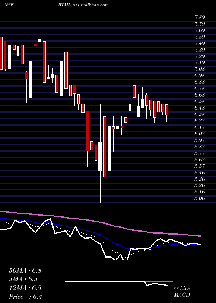Click the 7.89 price axis label

[200, 17]
